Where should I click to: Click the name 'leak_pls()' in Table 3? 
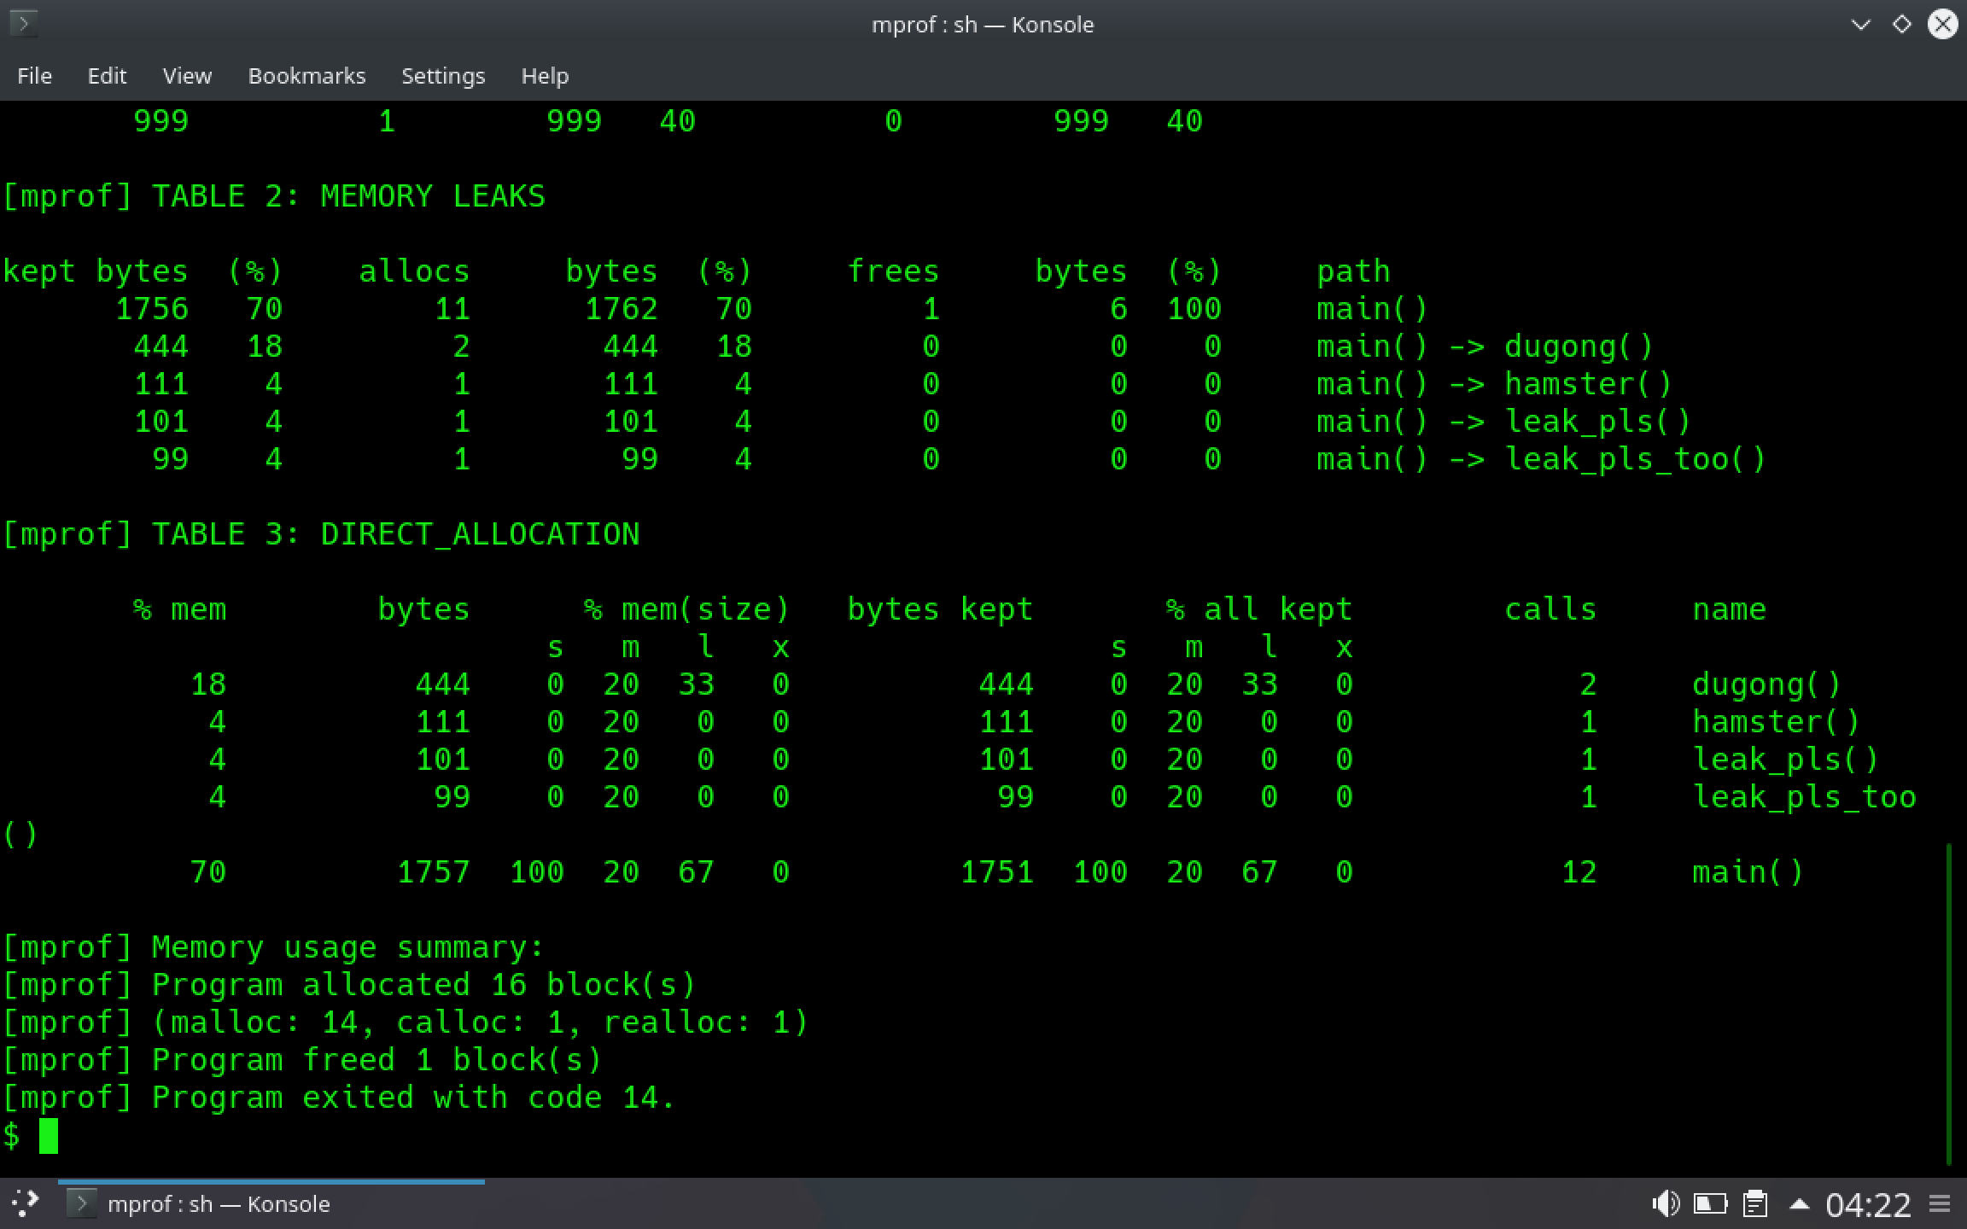pos(1785,760)
